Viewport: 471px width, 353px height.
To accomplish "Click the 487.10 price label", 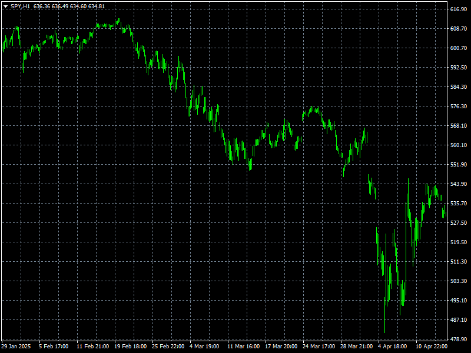I will tap(459, 320).
